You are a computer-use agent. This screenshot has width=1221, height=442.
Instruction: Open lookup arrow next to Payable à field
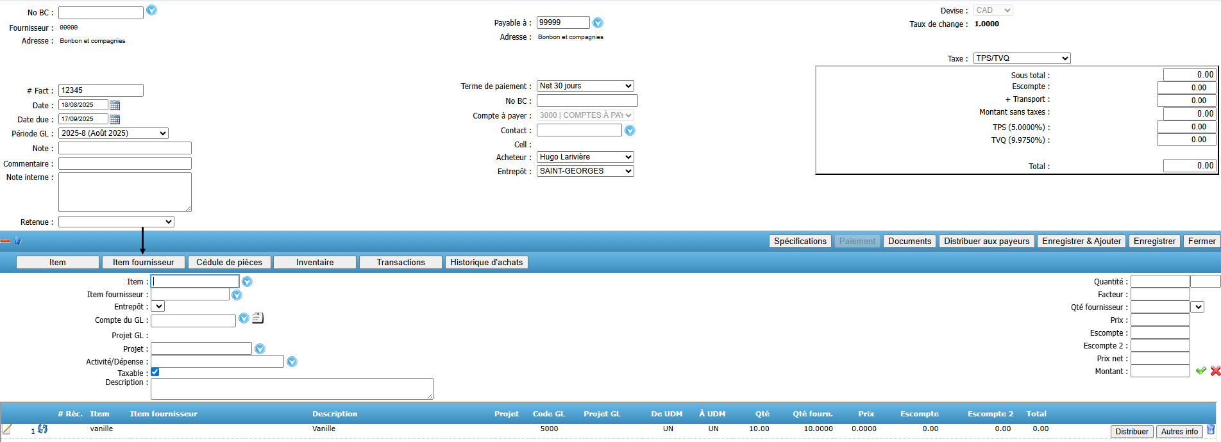[598, 23]
